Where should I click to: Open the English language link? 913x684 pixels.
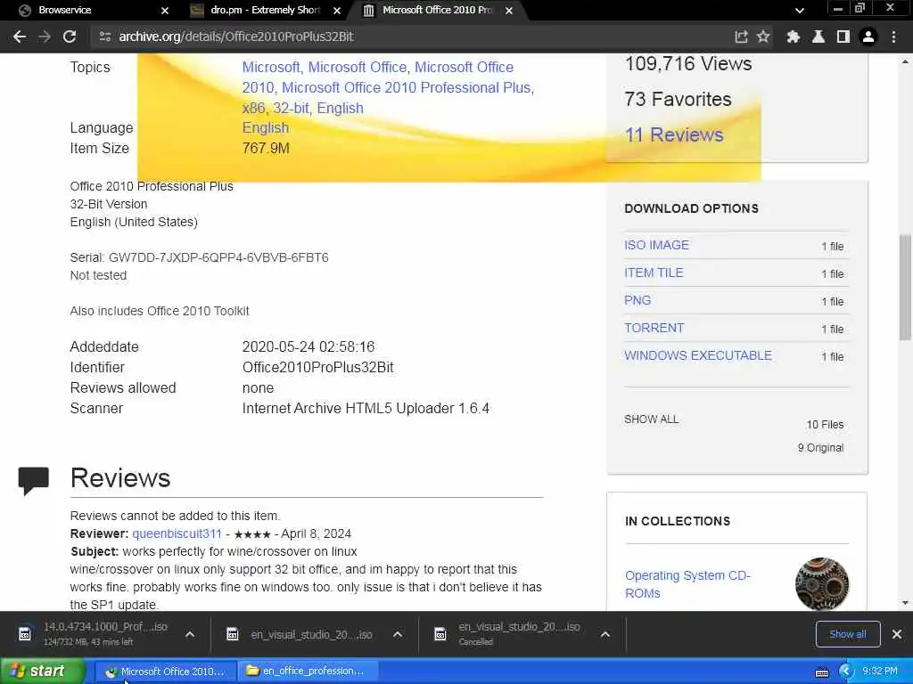[x=266, y=128]
